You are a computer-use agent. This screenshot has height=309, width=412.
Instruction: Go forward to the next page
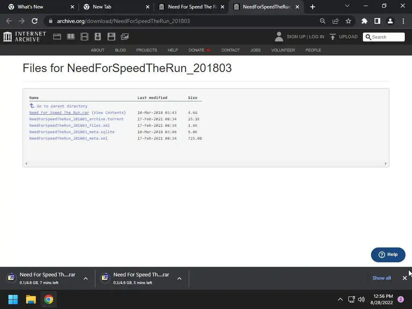[22, 21]
